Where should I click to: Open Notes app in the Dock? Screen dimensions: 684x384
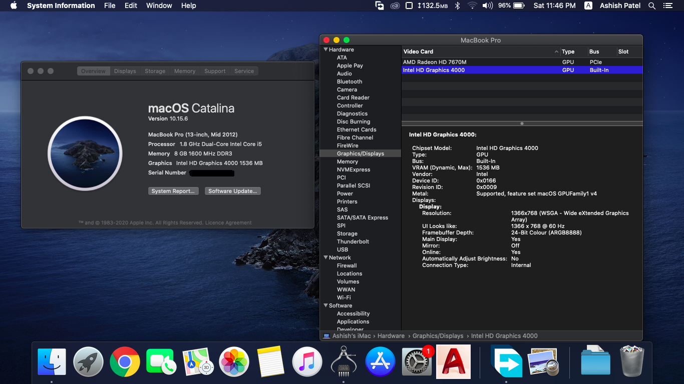click(270, 361)
